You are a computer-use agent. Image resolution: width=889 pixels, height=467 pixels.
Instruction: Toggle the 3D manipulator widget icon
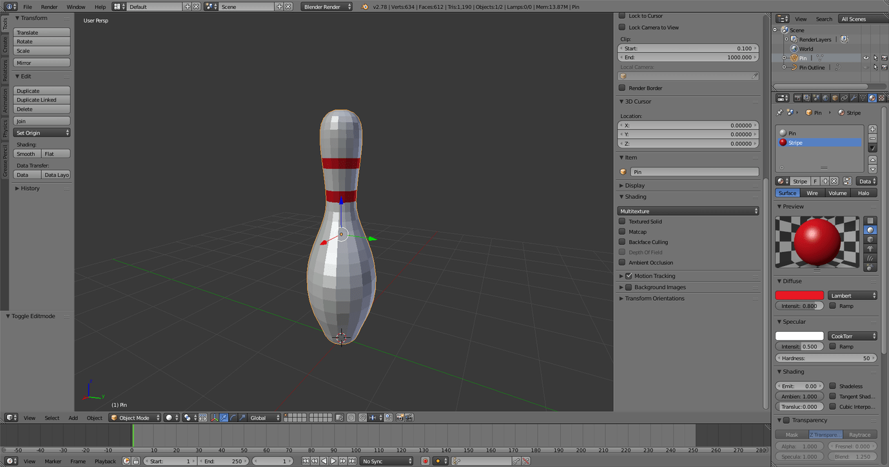pyautogui.click(x=214, y=418)
